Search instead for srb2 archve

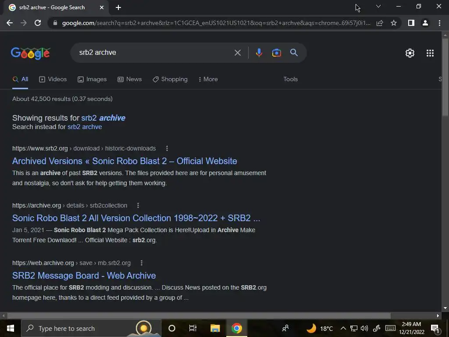click(85, 127)
